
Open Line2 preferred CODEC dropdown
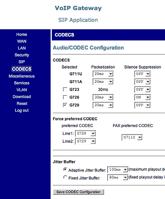85,141
